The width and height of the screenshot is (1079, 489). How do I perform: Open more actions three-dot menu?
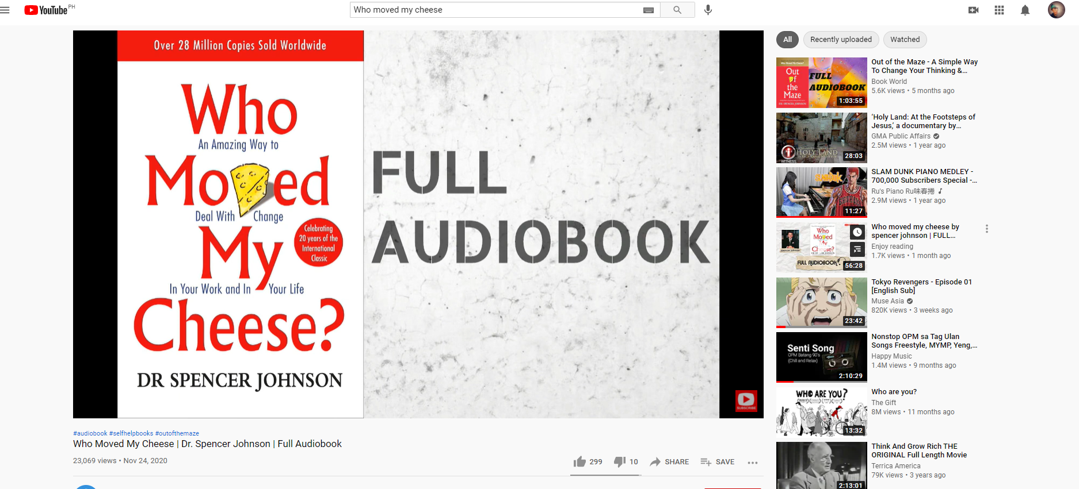coord(753,462)
